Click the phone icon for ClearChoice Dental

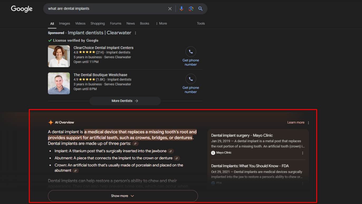click(x=191, y=52)
